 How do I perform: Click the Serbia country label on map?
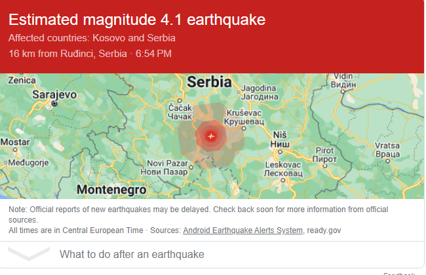(x=209, y=82)
